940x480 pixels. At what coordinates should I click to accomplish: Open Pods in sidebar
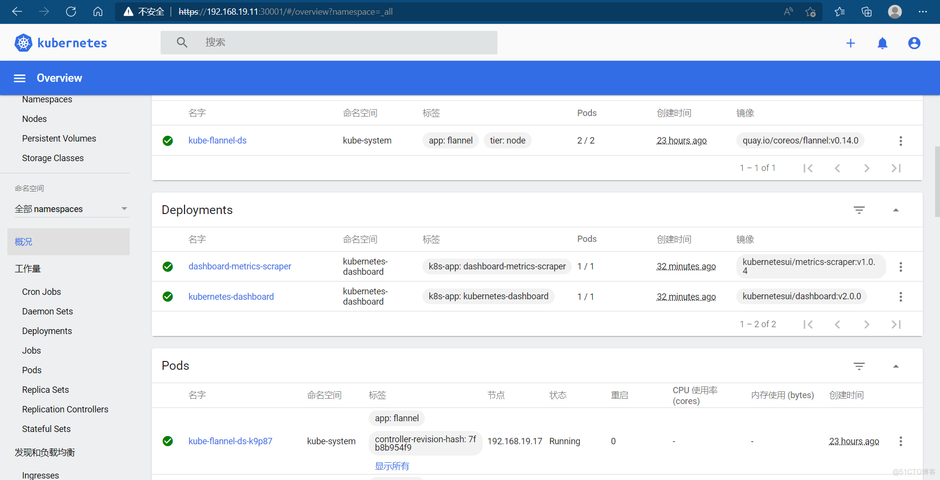point(32,370)
